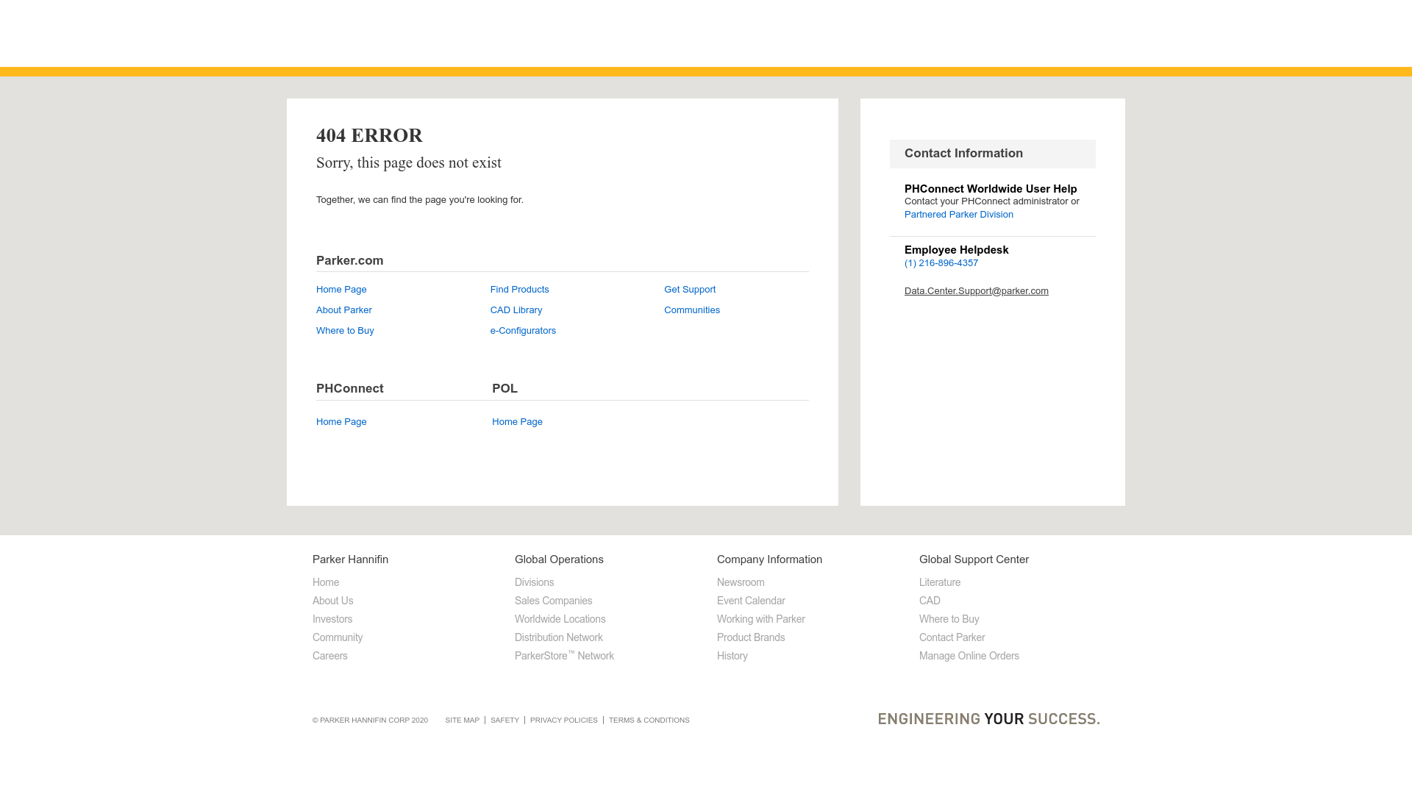View the History footer link
The height and width of the screenshot is (794, 1412).
[732, 656]
